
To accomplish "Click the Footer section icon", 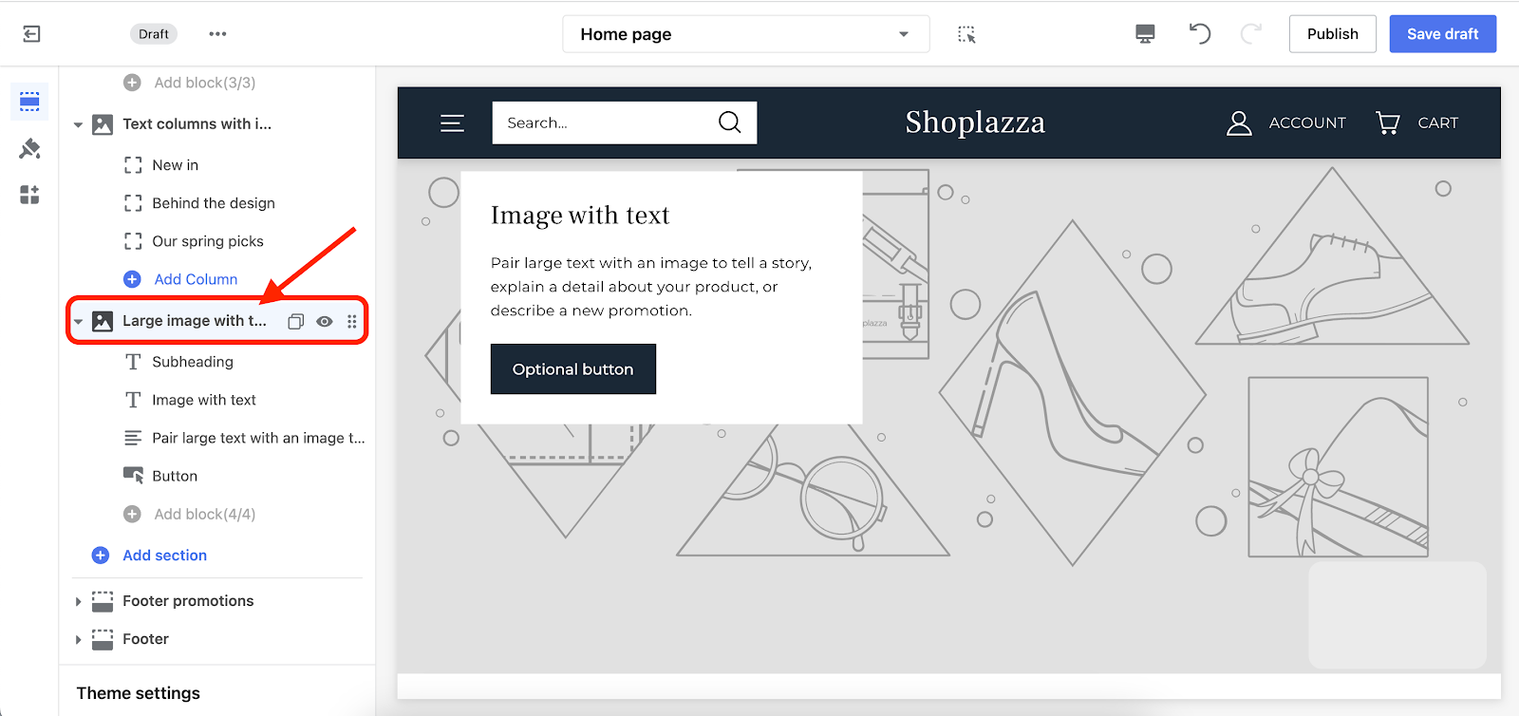I will coord(103,639).
